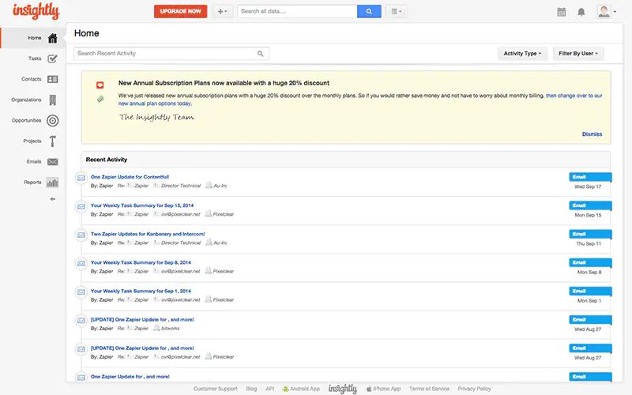This screenshot has width=632, height=395.
Task: Click Email badge for Mon Sep 15
Action: (x=590, y=205)
